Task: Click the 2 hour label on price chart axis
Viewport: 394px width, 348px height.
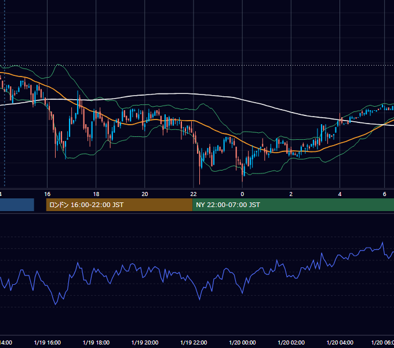Action: click(x=291, y=194)
